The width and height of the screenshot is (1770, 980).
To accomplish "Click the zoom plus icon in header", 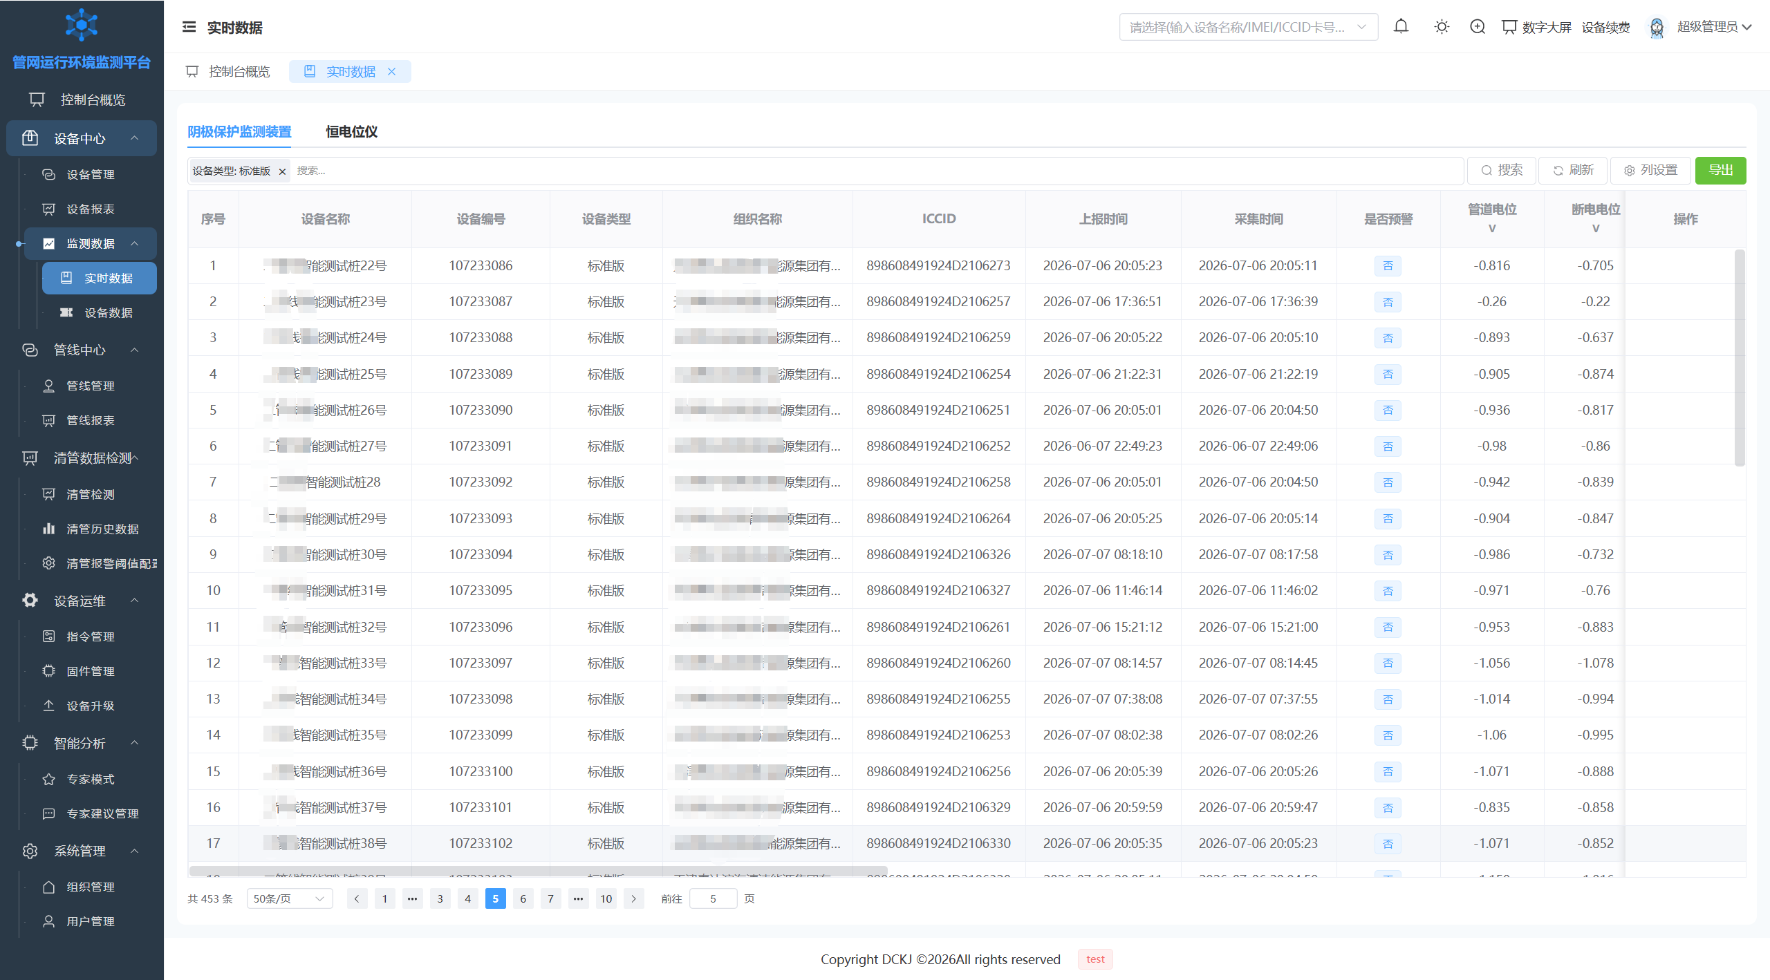I will point(1478,27).
